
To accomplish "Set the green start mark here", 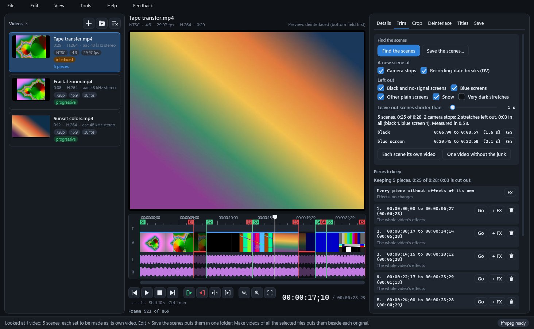I will tap(189, 292).
